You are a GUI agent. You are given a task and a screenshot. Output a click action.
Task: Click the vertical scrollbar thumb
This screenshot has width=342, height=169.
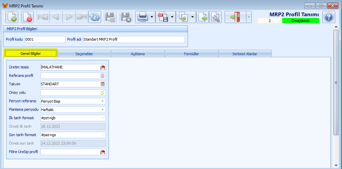336,82
